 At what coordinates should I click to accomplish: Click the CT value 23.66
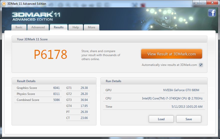(84, 118)
